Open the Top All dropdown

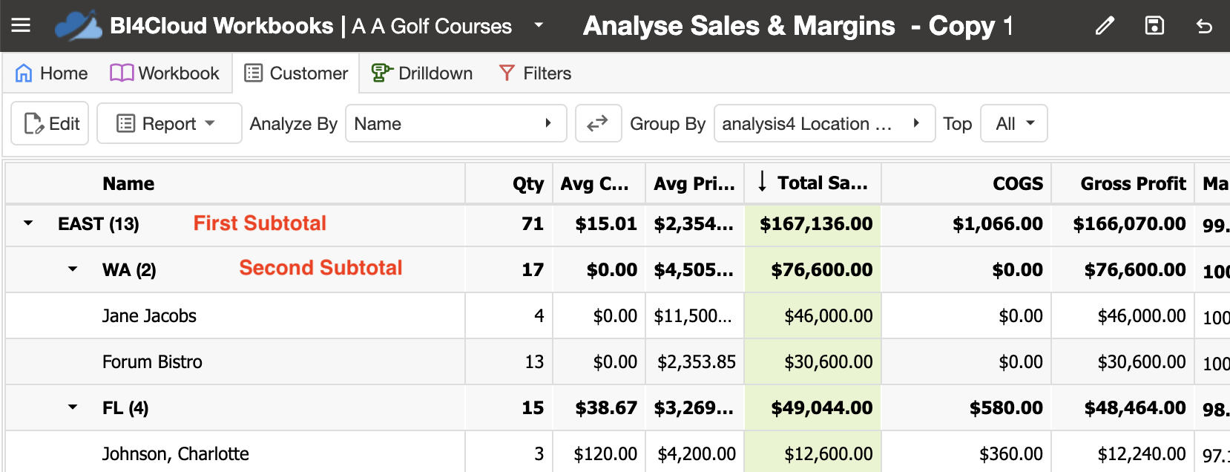(1014, 123)
